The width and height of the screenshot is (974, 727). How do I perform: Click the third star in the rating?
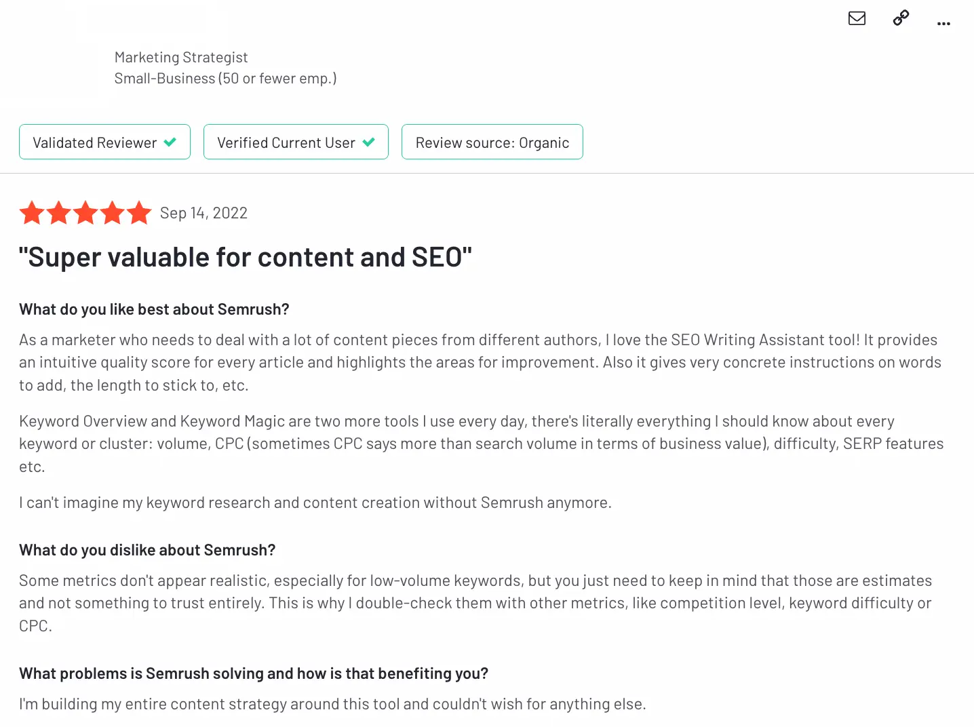85,213
